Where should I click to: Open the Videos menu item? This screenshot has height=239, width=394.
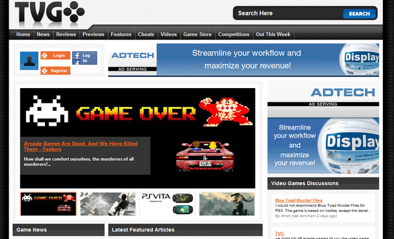coord(169,34)
